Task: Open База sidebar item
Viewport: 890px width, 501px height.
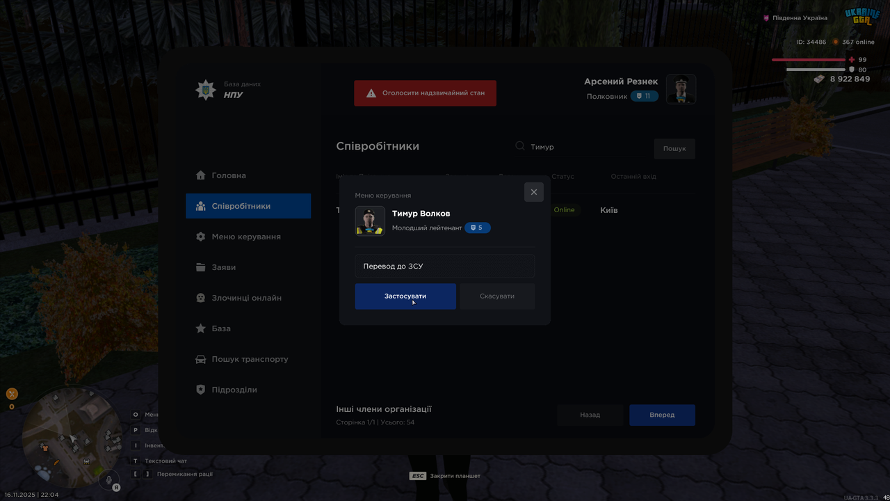Action: [x=248, y=328]
